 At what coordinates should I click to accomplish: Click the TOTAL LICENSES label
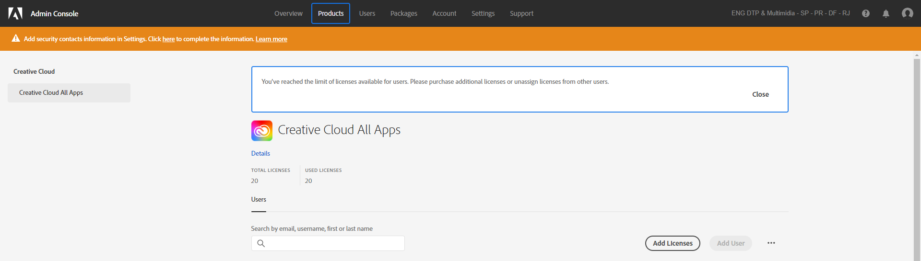tap(271, 170)
